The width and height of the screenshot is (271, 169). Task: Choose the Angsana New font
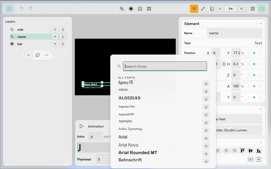pos(127,107)
